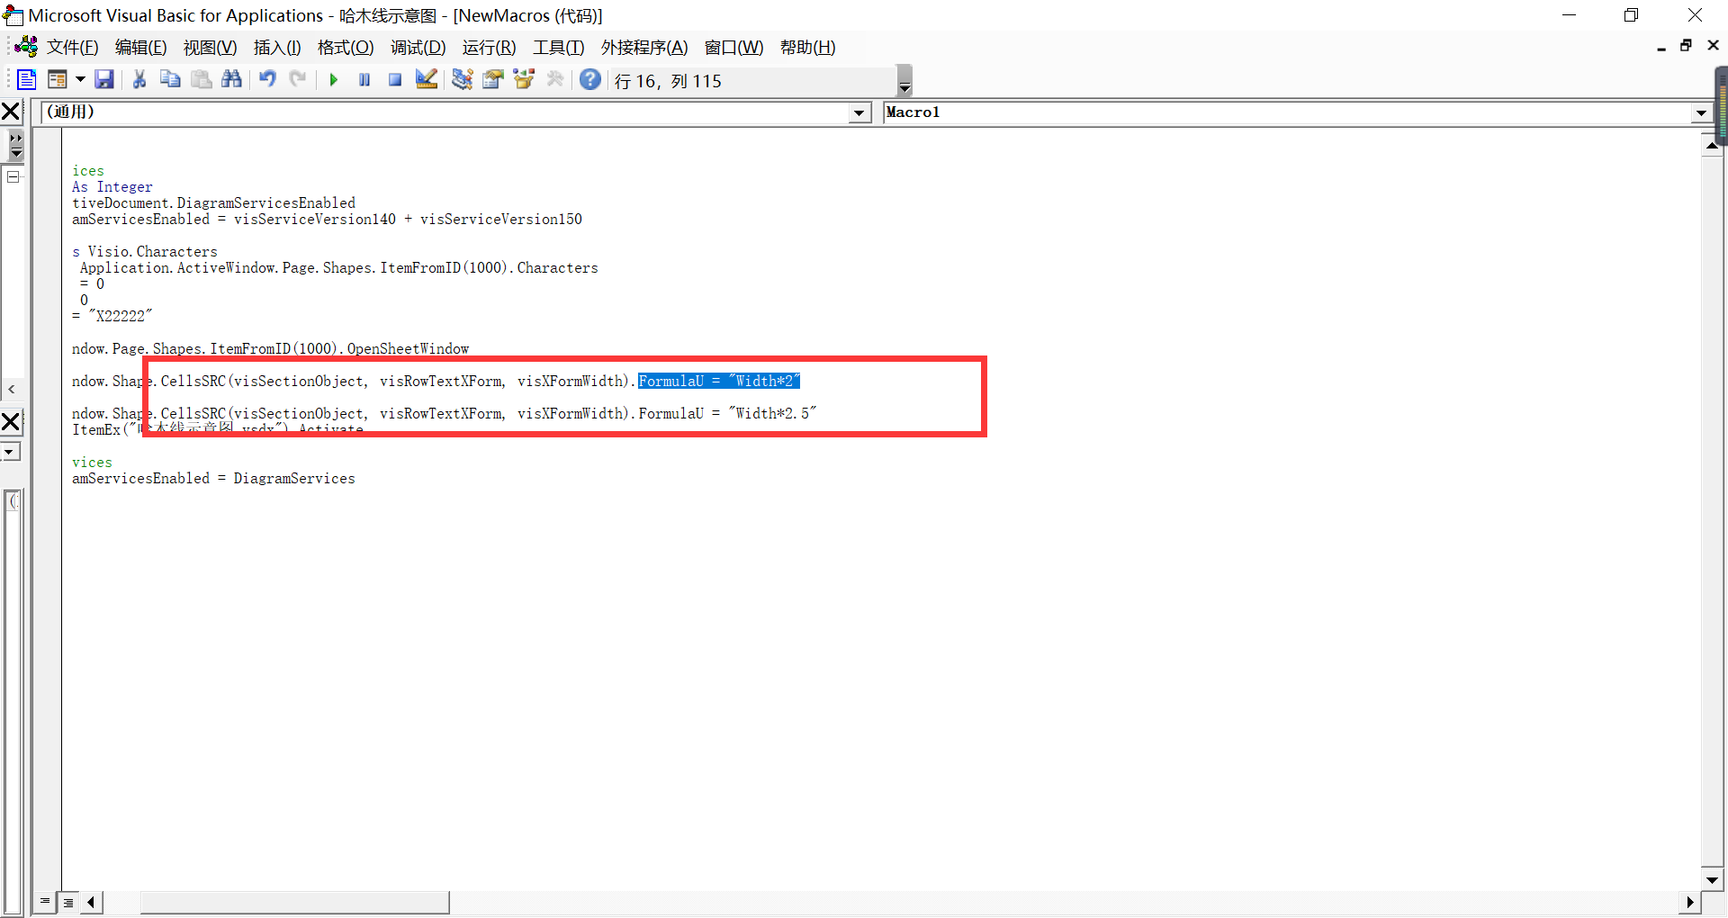
Task: Expand the Macro1 procedure dropdown
Action: (1701, 112)
